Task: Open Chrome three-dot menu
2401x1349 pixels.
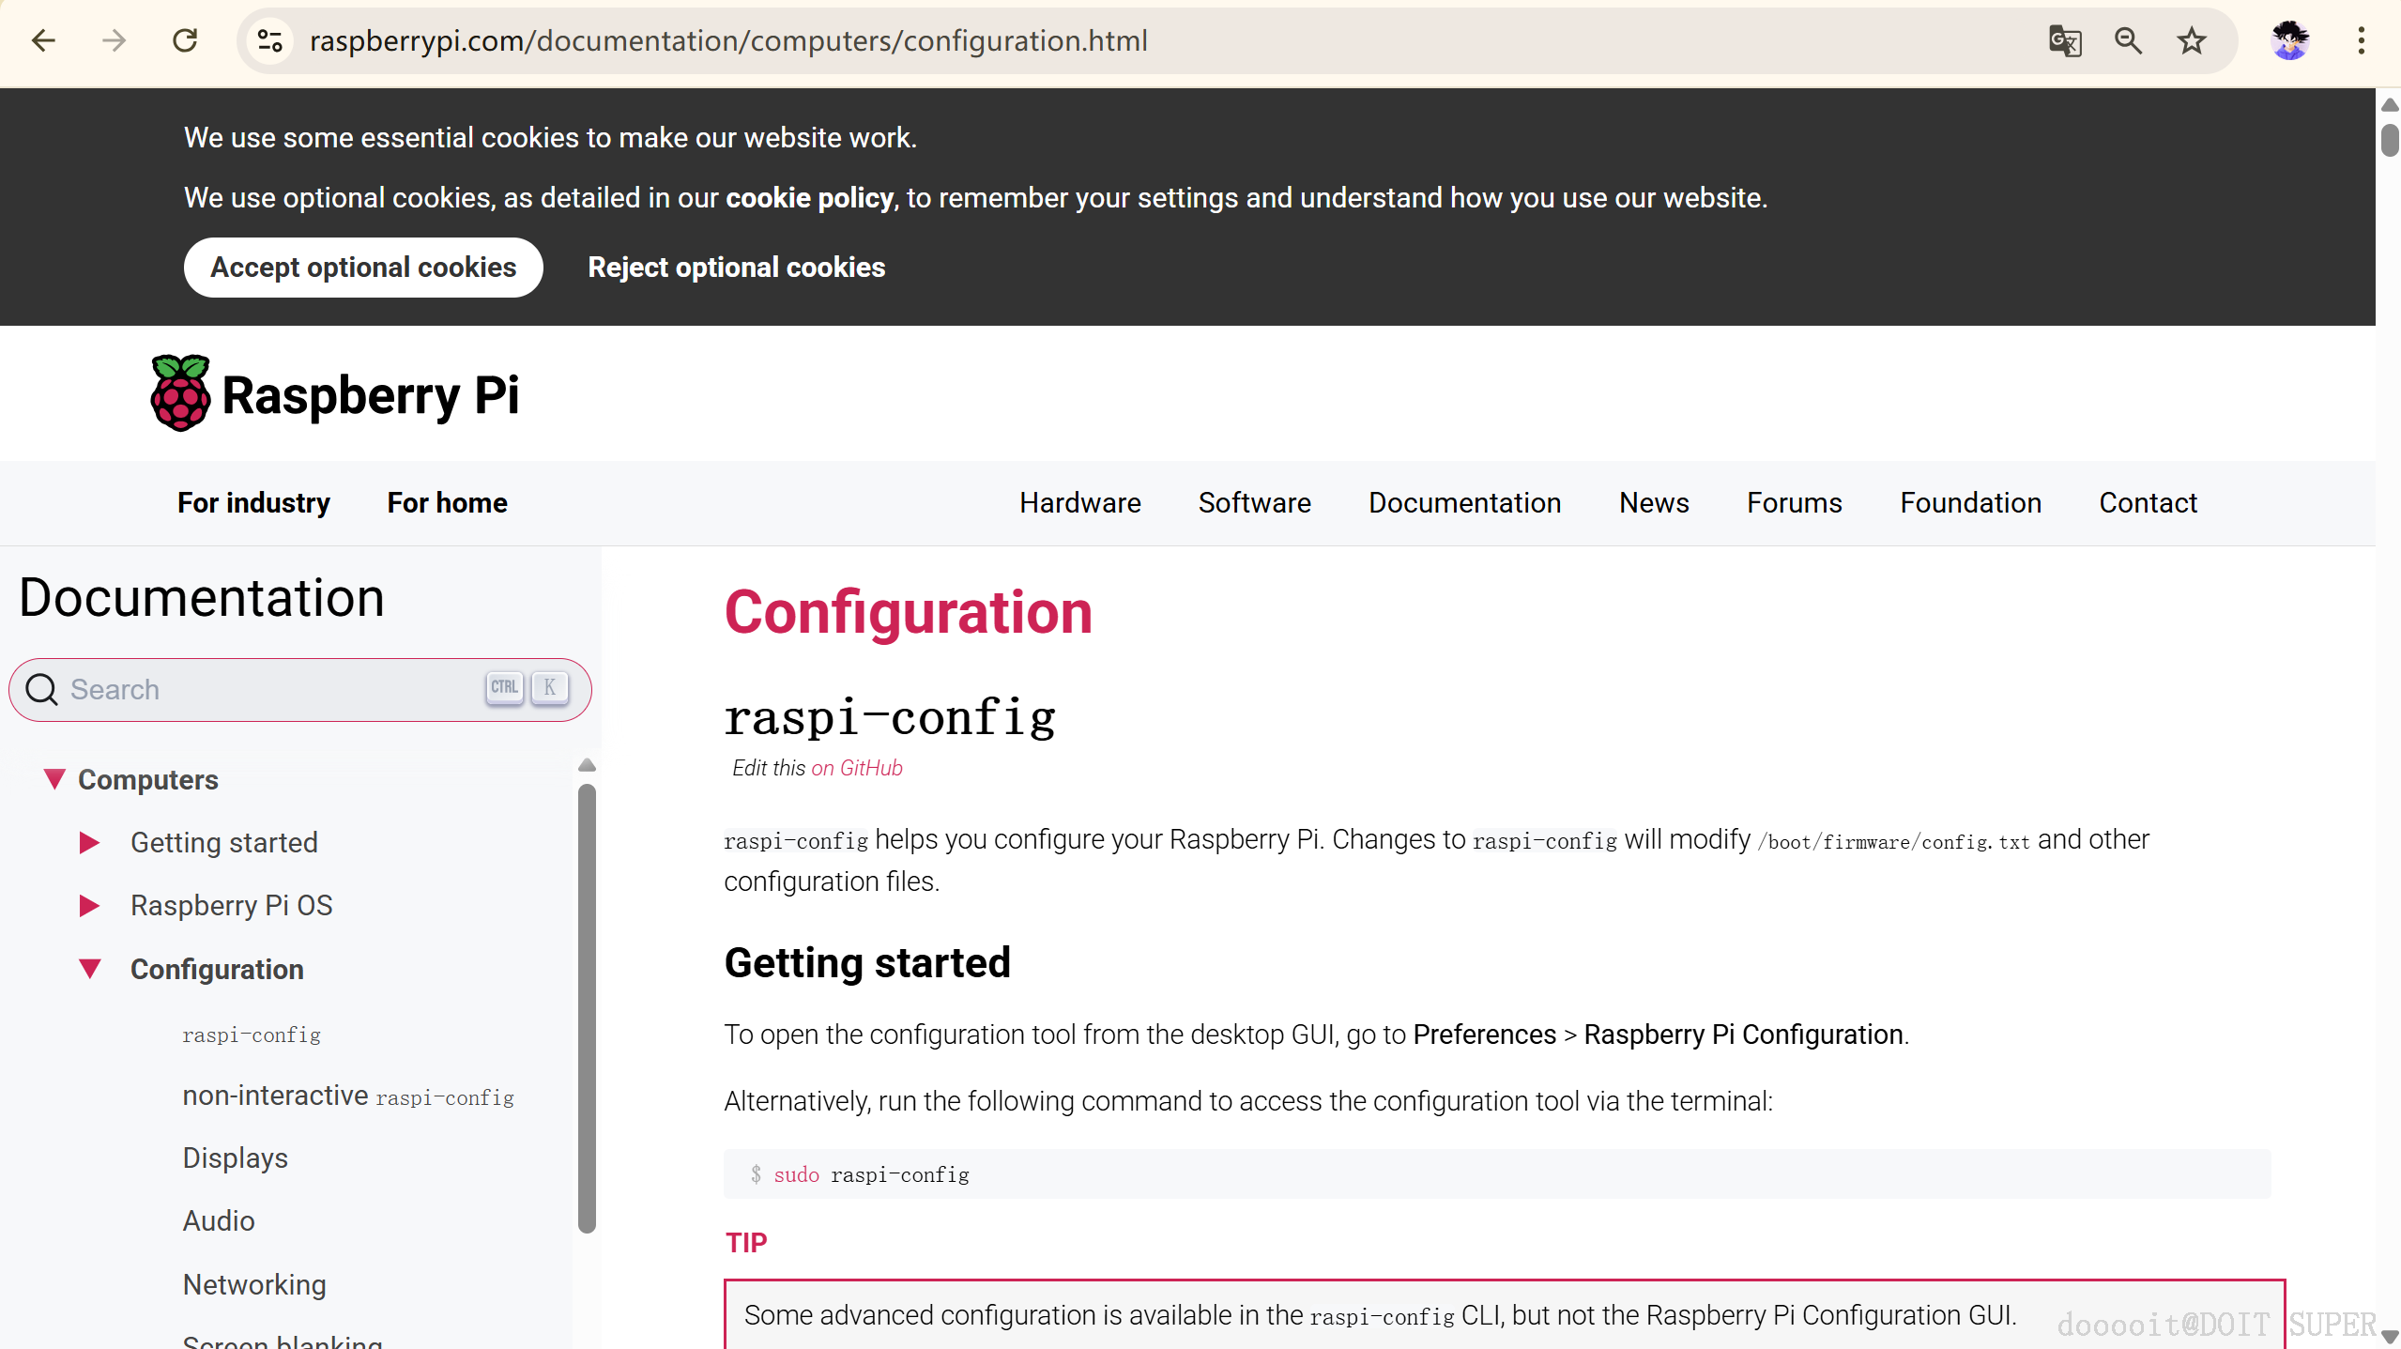Action: click(x=2361, y=40)
